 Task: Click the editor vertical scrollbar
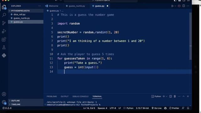tap(191, 36)
